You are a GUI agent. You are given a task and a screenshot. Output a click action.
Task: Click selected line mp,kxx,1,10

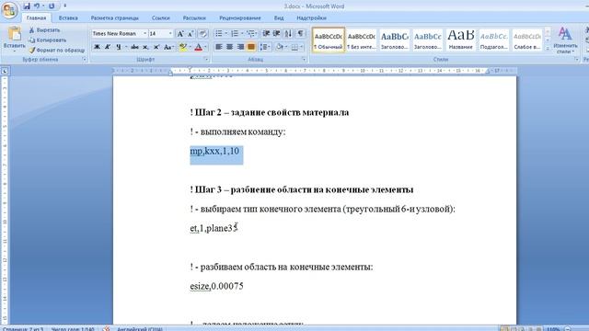click(x=214, y=151)
